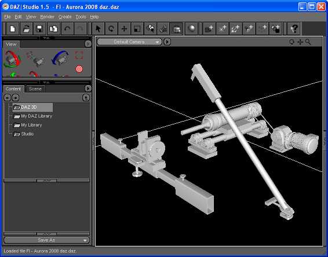Select the Rotate tool in toolbar
The height and width of the screenshot is (257, 328).
111,28
